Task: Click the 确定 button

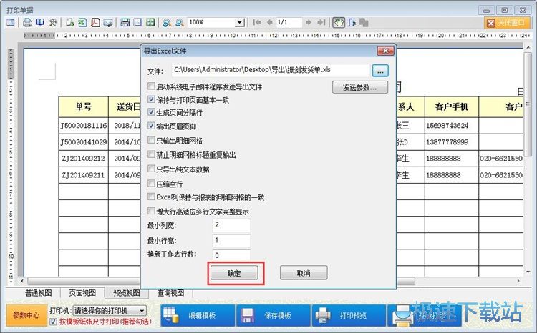Action: pyautogui.click(x=234, y=273)
